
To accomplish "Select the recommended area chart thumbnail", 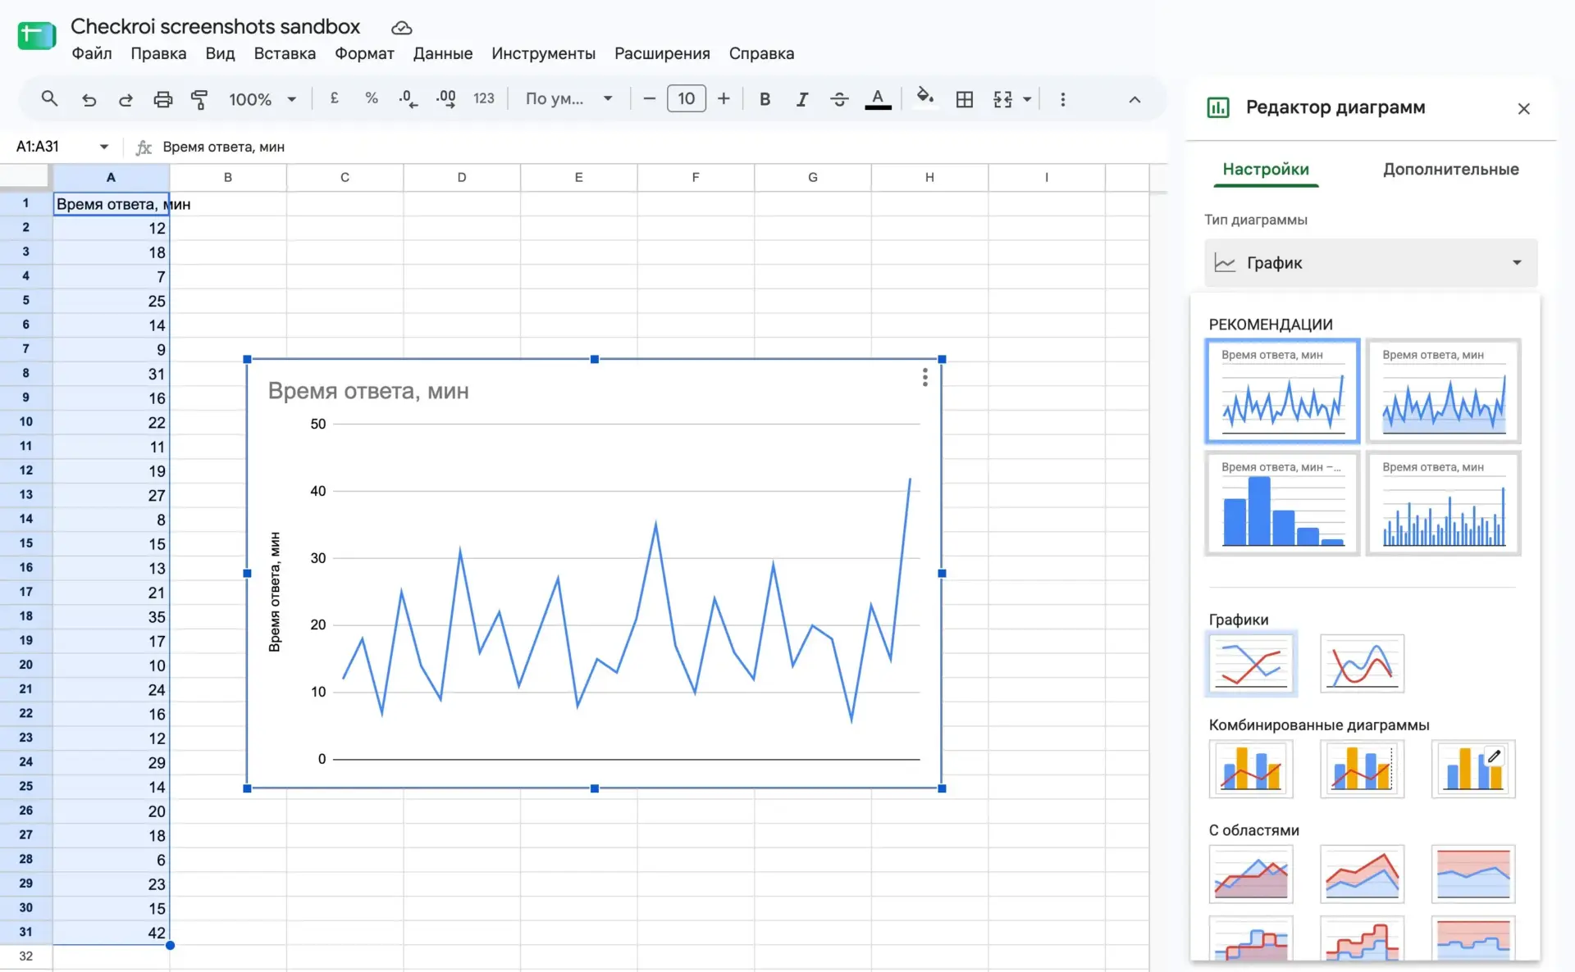I will click(1443, 391).
